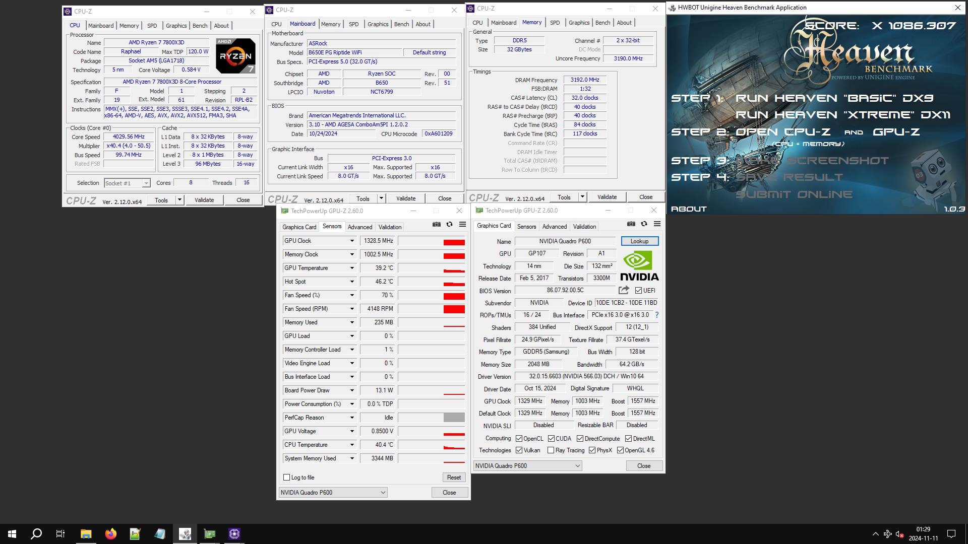This screenshot has height=544, width=968.
Task: Open the Fan Speed (RPM) sensor dropdown
Action: 352,309
